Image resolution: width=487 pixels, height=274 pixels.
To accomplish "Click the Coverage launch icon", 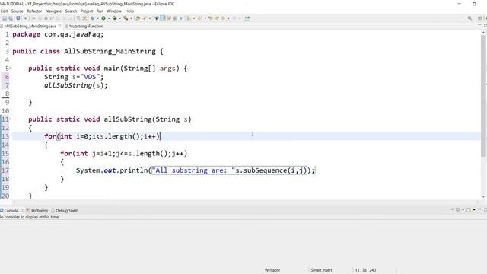I will 114,18.
